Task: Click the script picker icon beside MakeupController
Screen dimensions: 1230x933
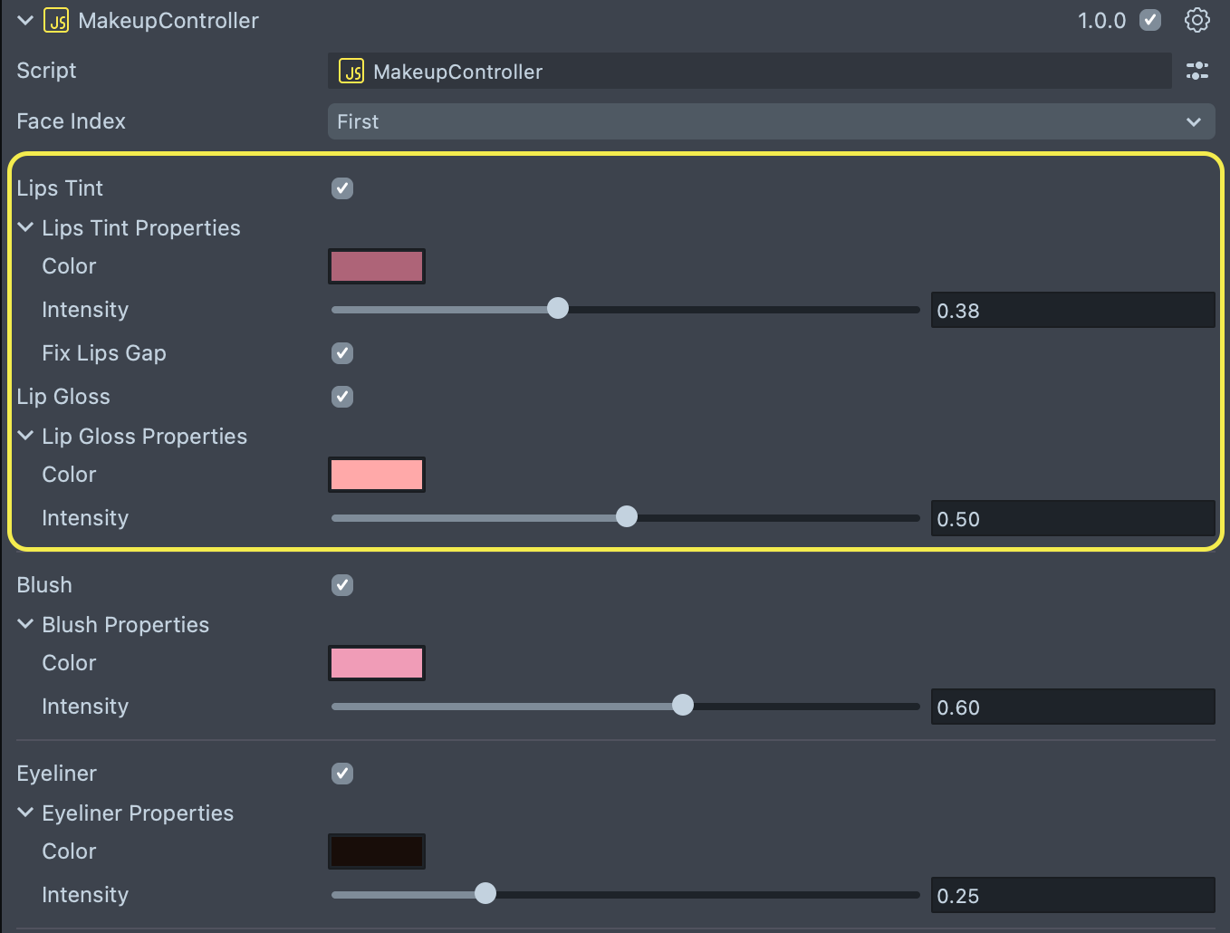Action: (x=1196, y=71)
